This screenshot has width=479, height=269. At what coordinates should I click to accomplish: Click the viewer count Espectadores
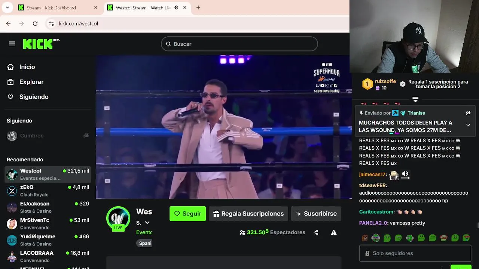(x=272, y=232)
